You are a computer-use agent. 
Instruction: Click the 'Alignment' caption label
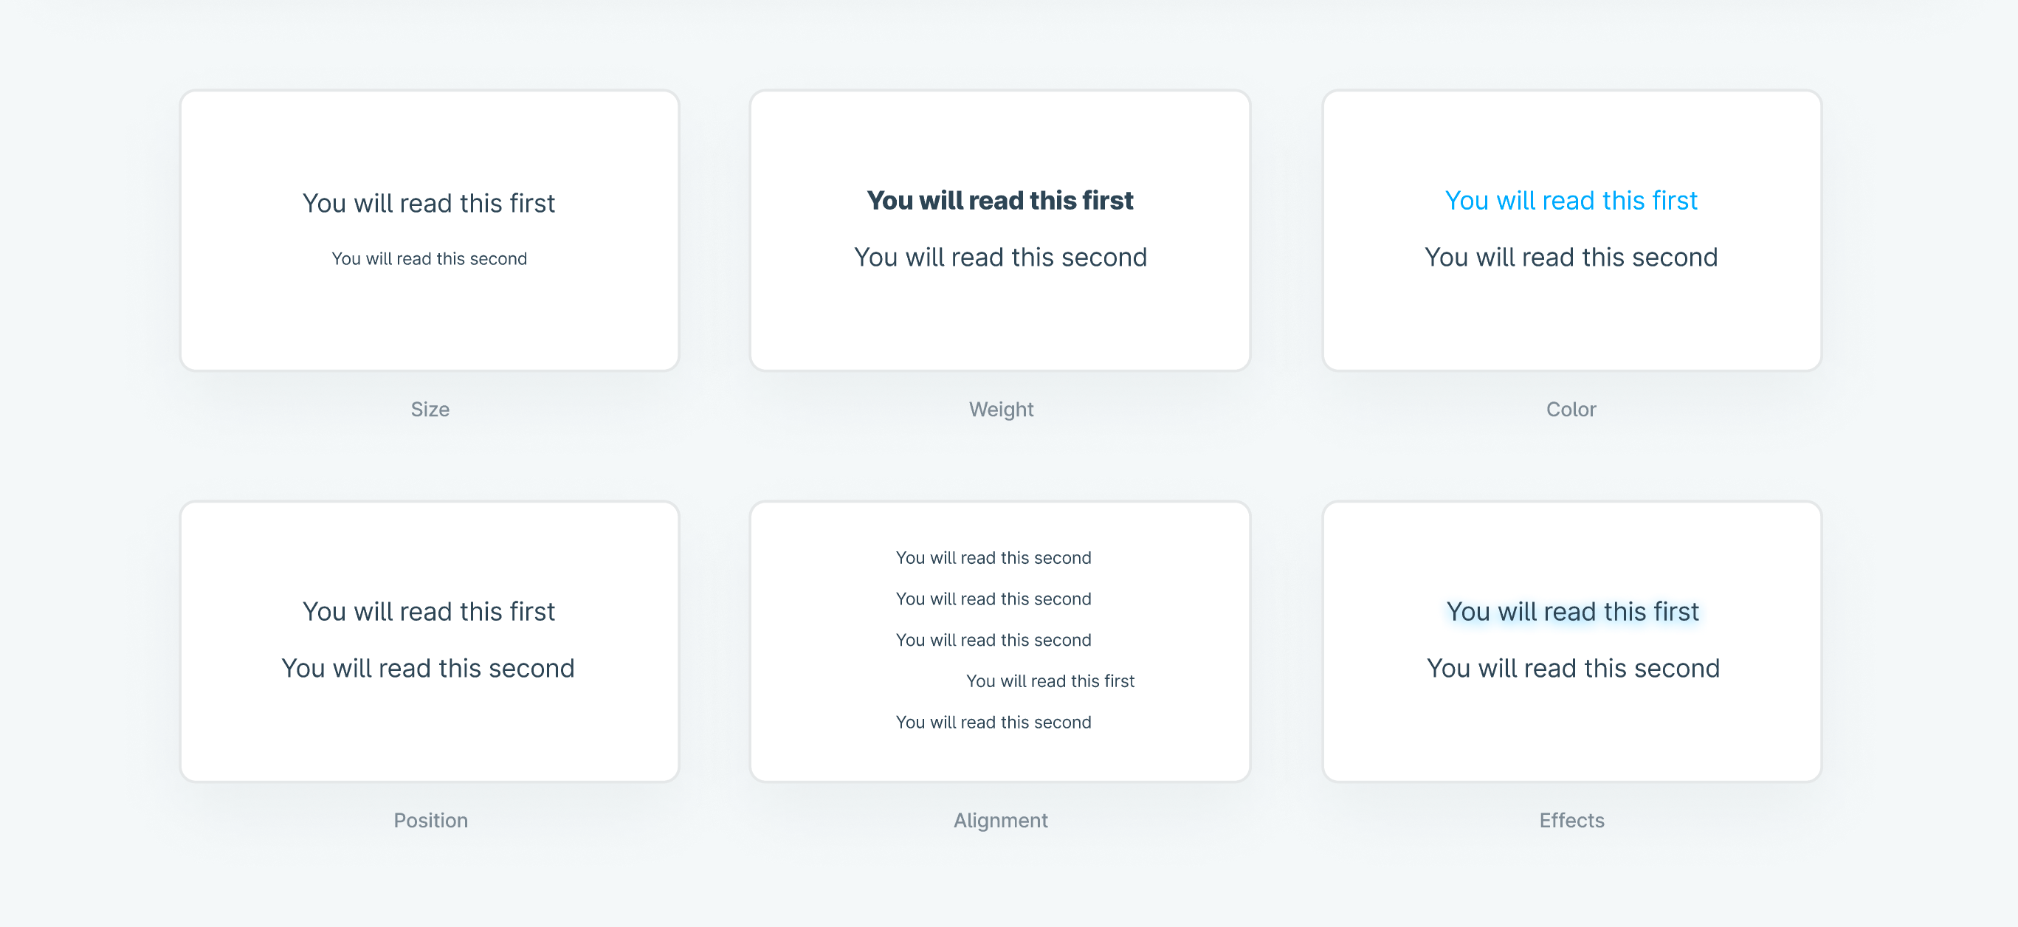(x=1000, y=821)
